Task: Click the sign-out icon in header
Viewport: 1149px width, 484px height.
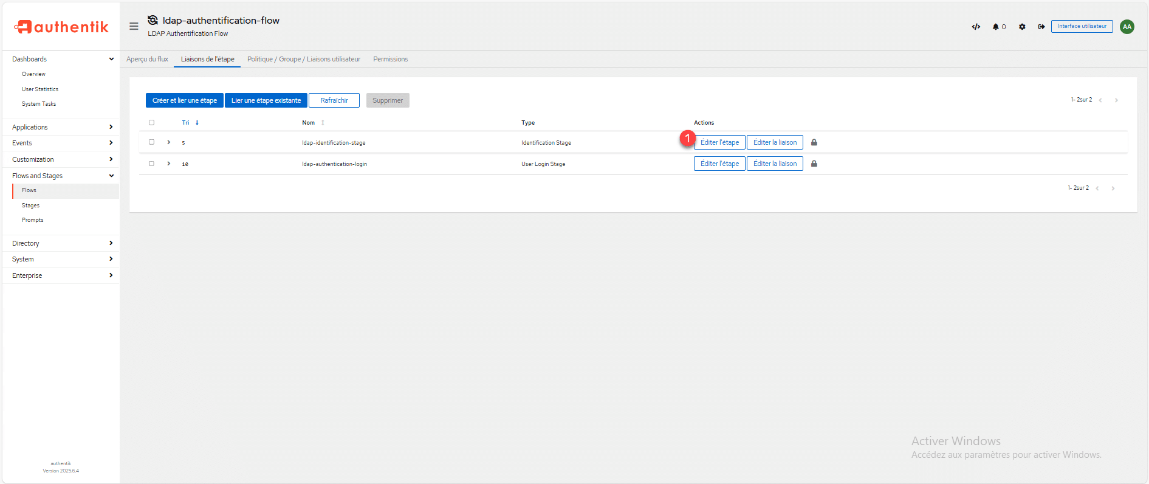Action: tap(1041, 27)
